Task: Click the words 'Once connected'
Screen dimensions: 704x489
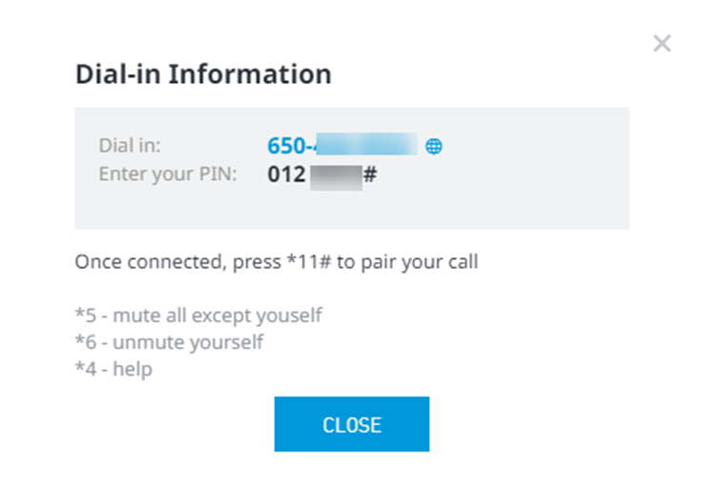Action: (x=151, y=261)
